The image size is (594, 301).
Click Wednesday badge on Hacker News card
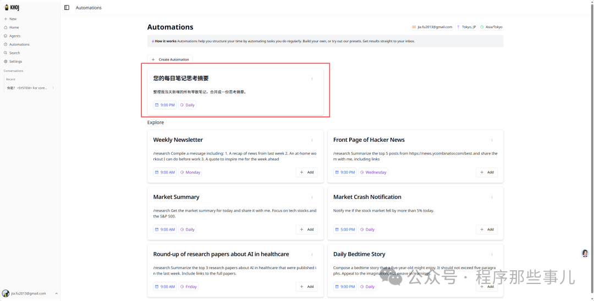click(x=373, y=172)
